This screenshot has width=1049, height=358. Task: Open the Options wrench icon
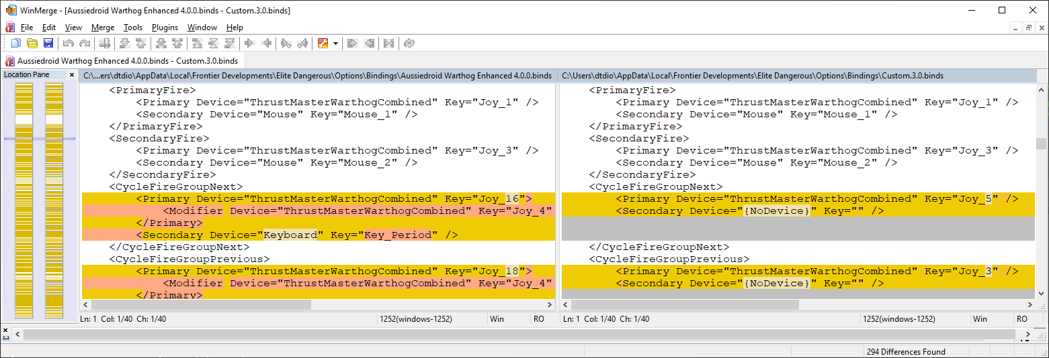pos(323,44)
